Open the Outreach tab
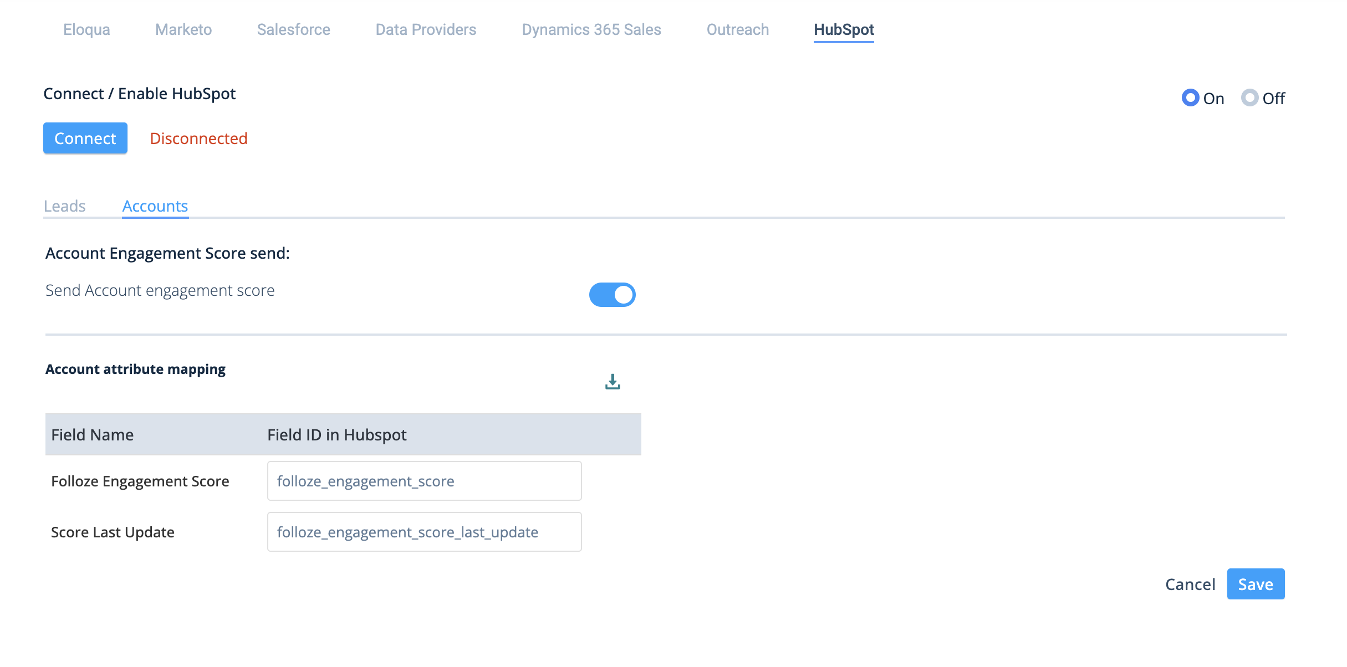The height and width of the screenshot is (667, 1347). tap(737, 29)
